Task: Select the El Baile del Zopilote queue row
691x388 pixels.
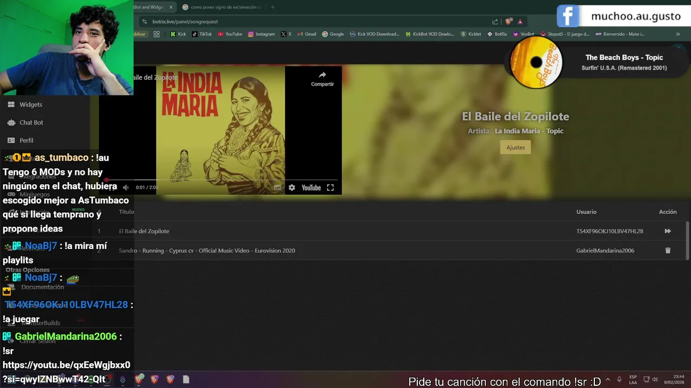Action: [389, 231]
